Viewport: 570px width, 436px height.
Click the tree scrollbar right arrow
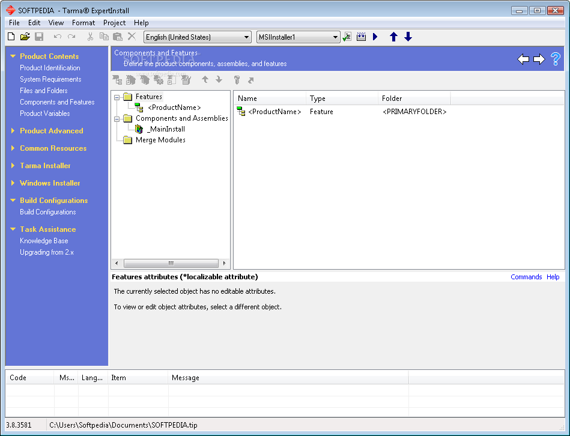click(x=224, y=263)
